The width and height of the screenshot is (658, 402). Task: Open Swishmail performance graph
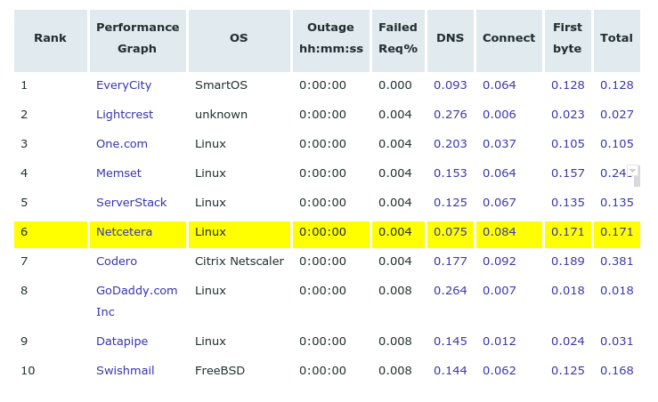tap(125, 371)
